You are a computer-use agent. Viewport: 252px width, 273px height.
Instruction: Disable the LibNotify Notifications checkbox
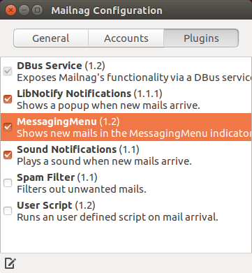[x=8, y=99]
